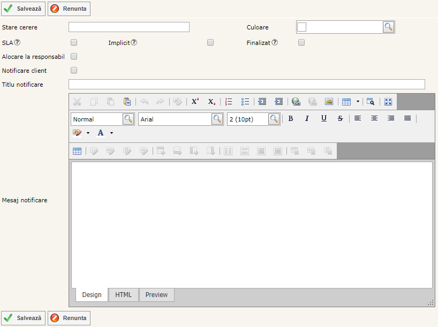Viewport: 438px width, 327px height.
Task: Insert an image into the message
Action: tap(329, 102)
